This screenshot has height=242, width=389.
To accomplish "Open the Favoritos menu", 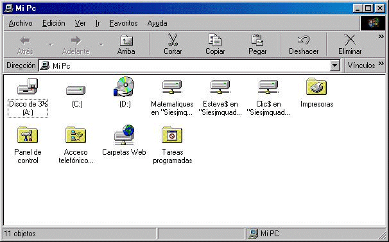I will (x=123, y=23).
